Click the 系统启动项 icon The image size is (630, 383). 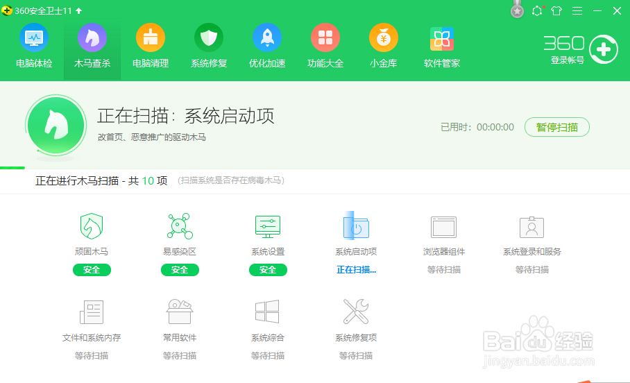356,226
